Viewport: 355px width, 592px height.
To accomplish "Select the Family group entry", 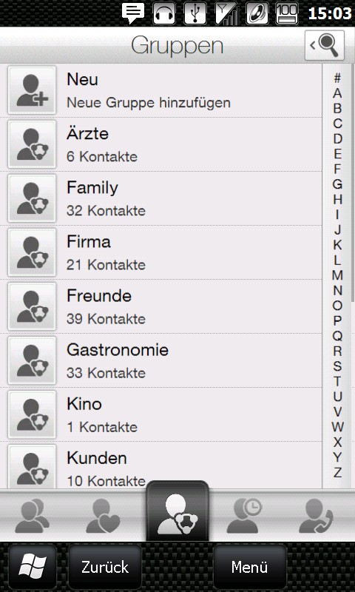I will click(160, 198).
